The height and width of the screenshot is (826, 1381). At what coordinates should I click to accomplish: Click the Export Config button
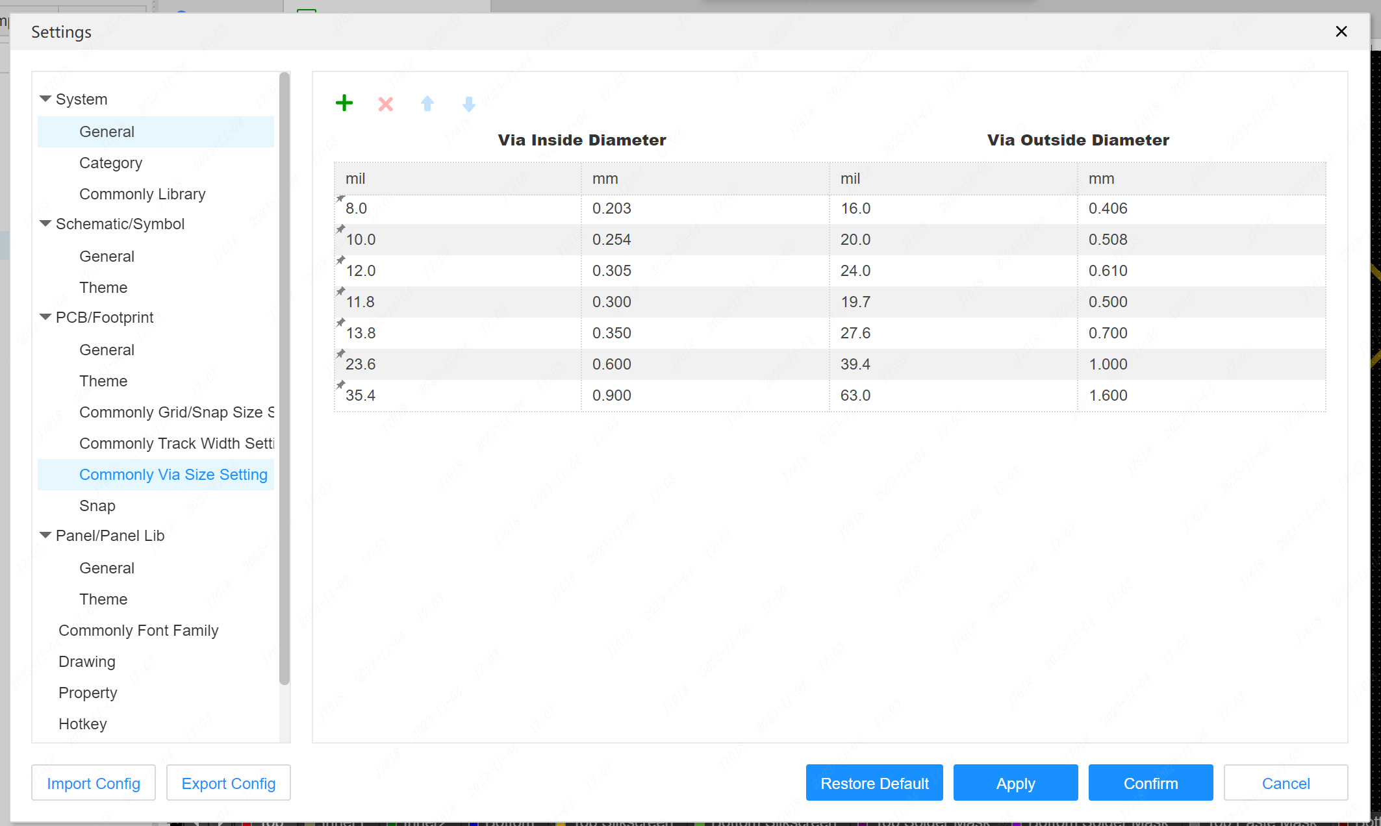228,782
